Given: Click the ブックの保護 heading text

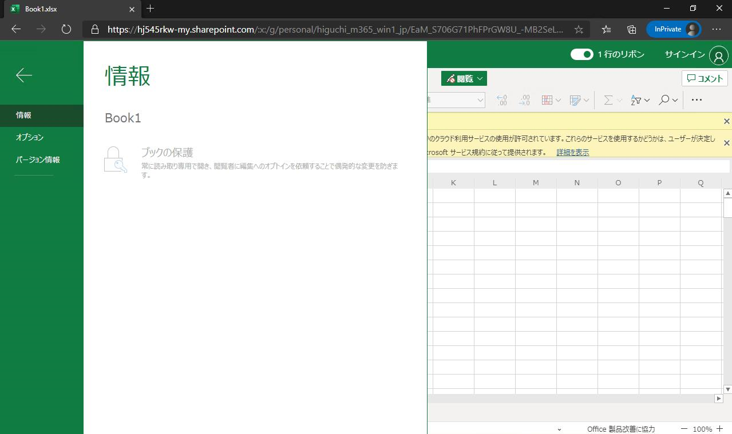Looking at the screenshot, I should [167, 152].
